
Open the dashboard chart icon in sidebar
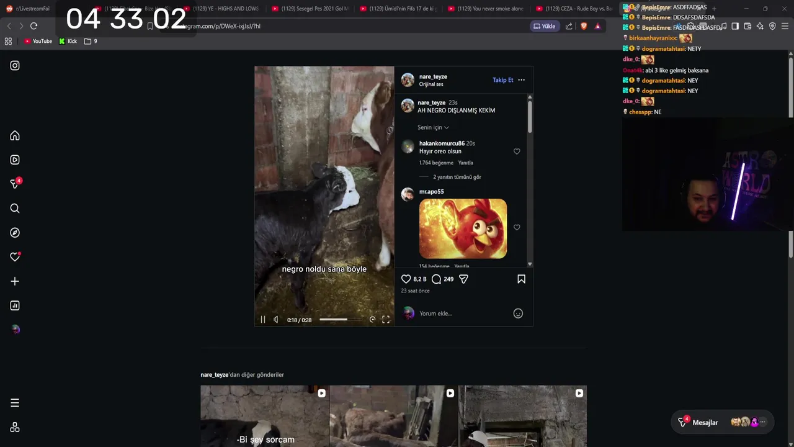coord(15,305)
